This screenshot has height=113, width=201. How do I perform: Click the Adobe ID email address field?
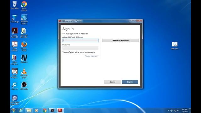80,40
